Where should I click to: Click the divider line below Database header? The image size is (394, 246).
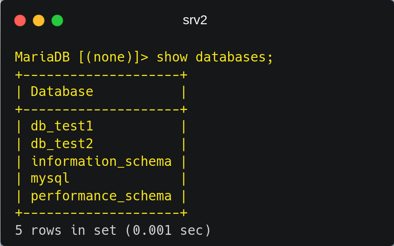coord(101,109)
